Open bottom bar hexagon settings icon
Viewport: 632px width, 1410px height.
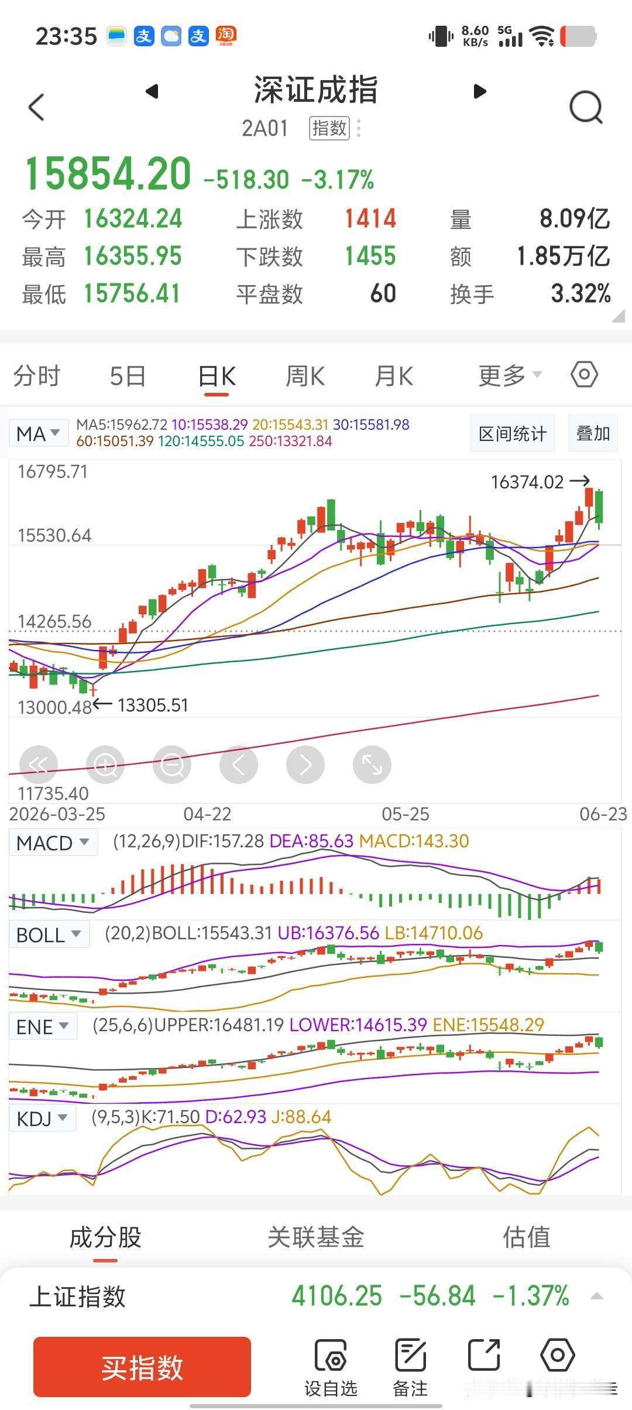557,1354
